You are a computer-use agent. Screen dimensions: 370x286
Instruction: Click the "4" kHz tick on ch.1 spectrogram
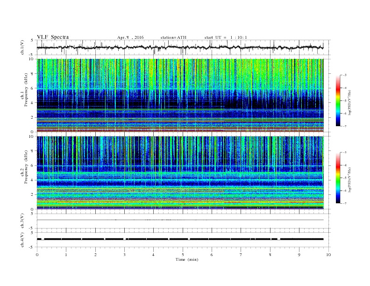tap(32, 103)
